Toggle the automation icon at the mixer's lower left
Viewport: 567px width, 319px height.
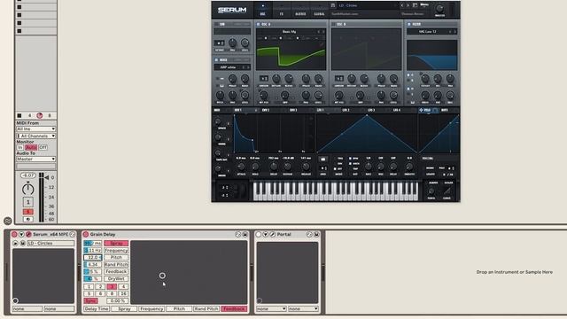click(8, 221)
